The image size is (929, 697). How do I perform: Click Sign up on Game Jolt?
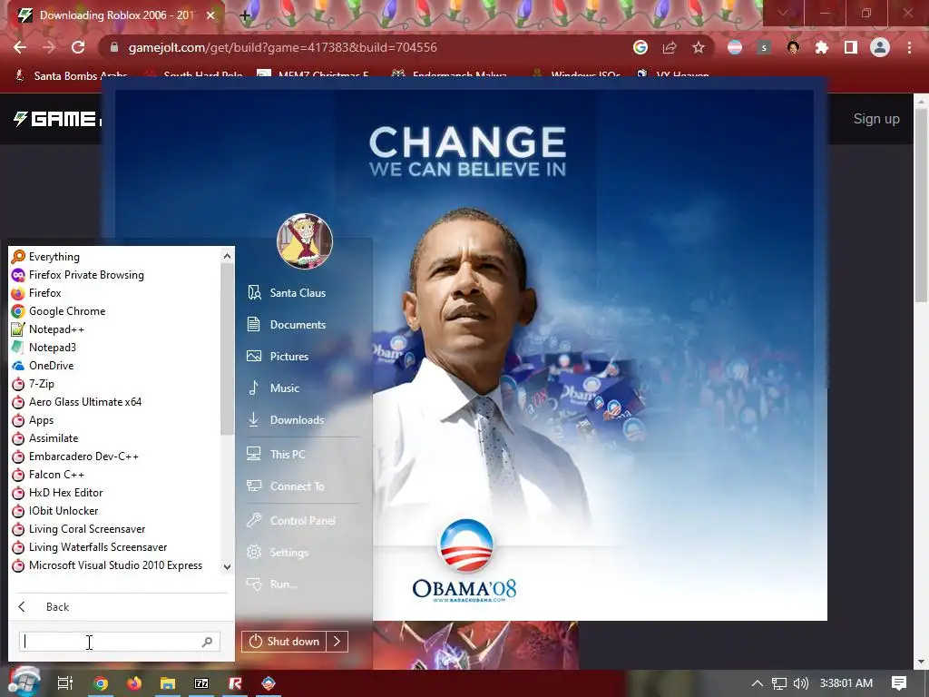(876, 119)
